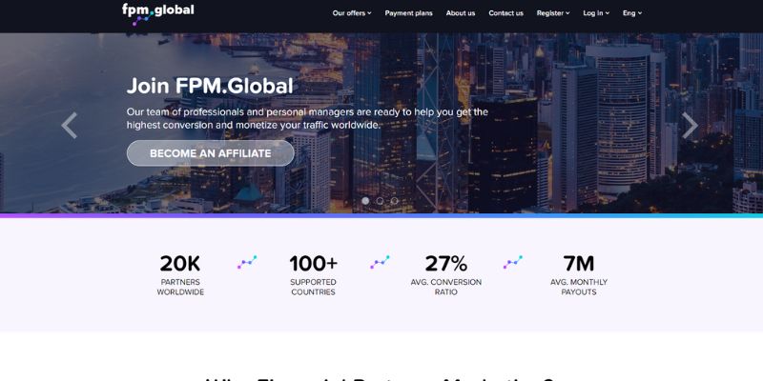Click the BECOME AN AFFILIATE button

pyautogui.click(x=210, y=153)
